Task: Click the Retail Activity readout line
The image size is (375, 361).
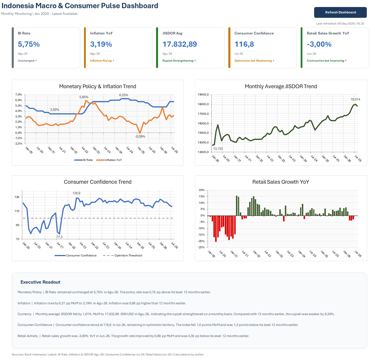Action: 133,336
